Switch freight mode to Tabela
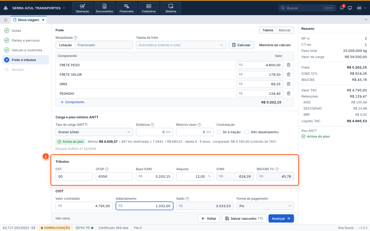 [x=268, y=30]
